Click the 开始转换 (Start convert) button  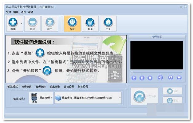click(x=144, y=96)
